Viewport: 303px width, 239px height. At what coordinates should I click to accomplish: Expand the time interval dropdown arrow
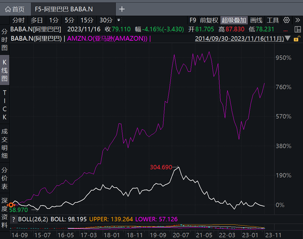118,20
